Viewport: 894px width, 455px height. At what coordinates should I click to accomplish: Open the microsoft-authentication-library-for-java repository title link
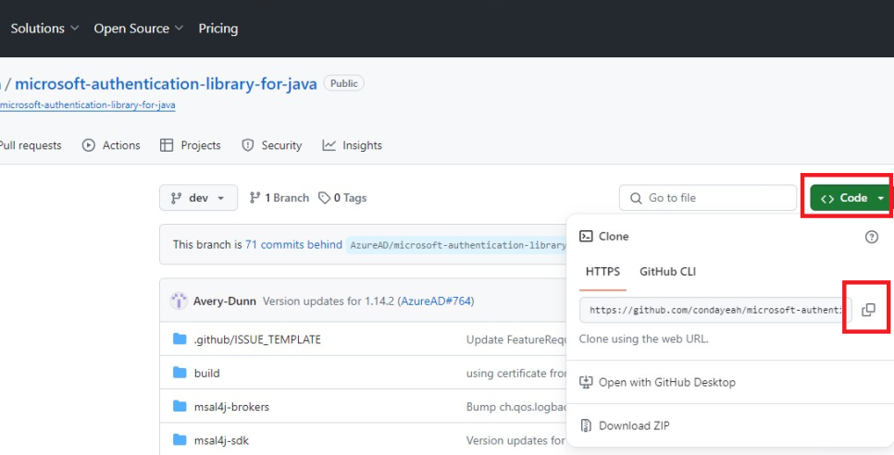click(166, 84)
